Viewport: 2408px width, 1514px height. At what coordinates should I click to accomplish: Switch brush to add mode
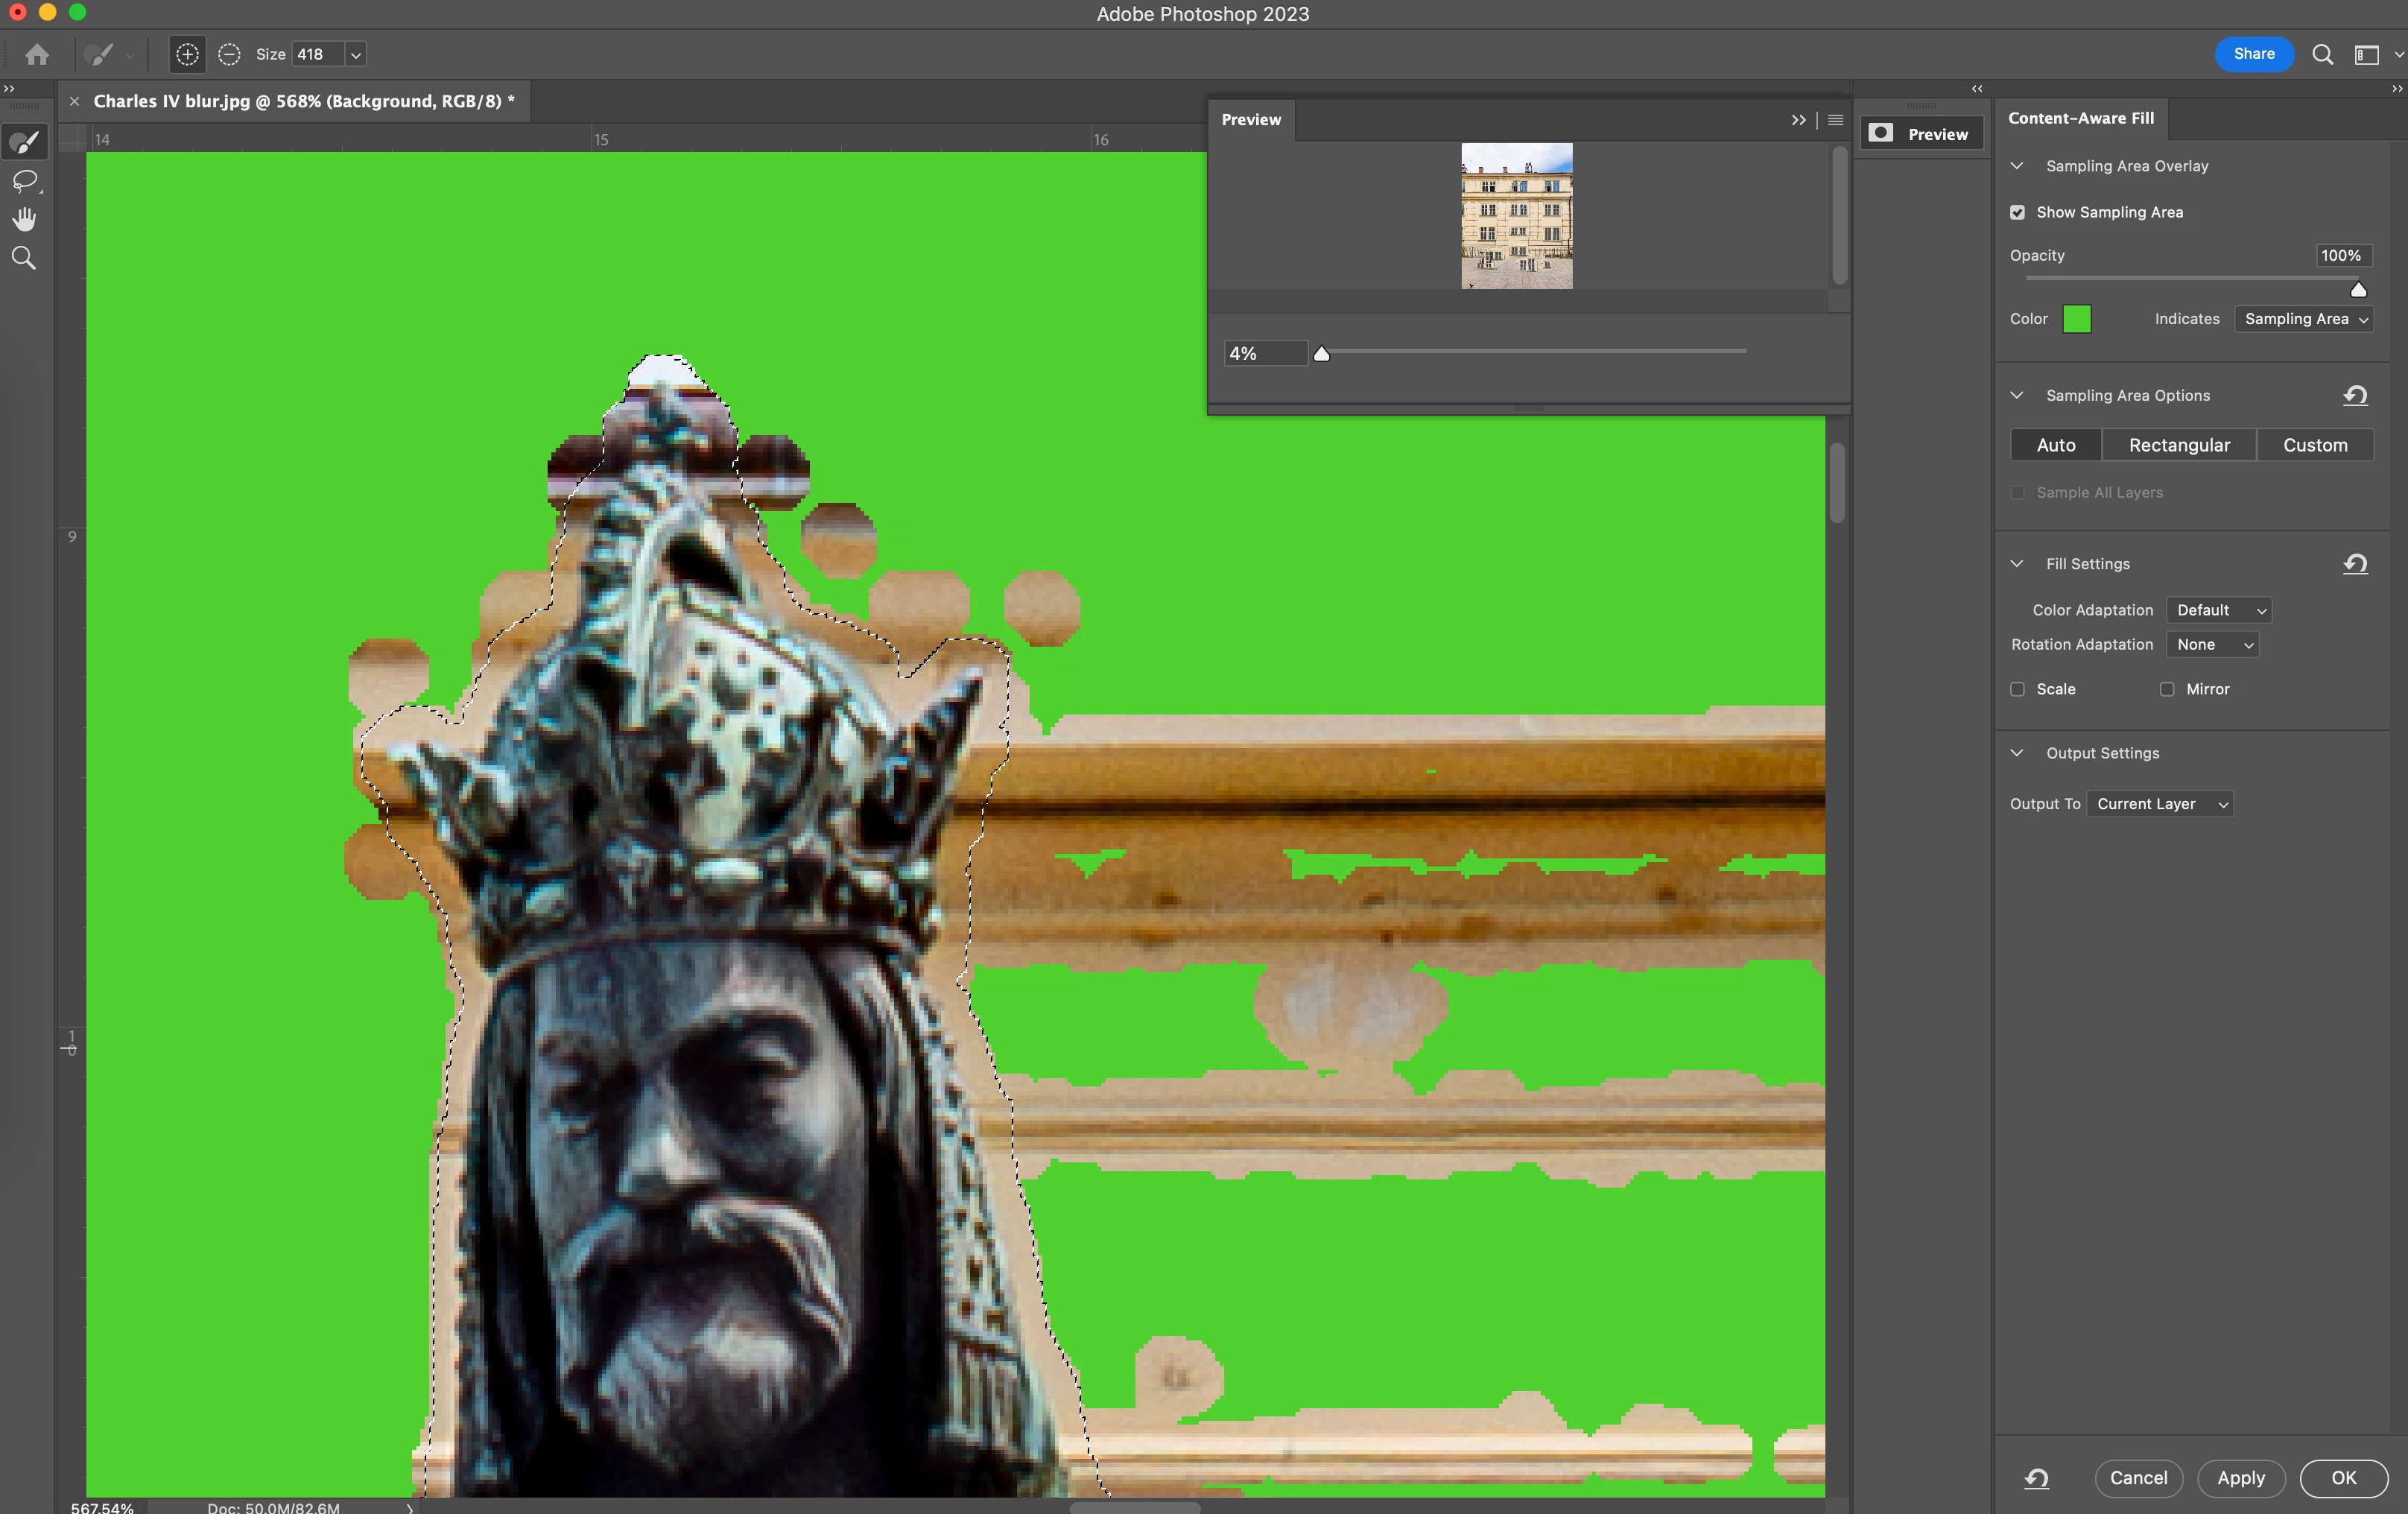[187, 54]
